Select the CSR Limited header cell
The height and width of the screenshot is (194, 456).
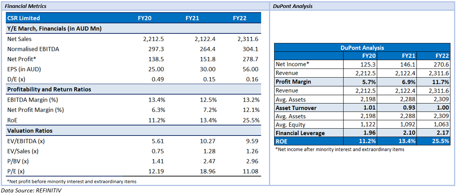pos(23,18)
